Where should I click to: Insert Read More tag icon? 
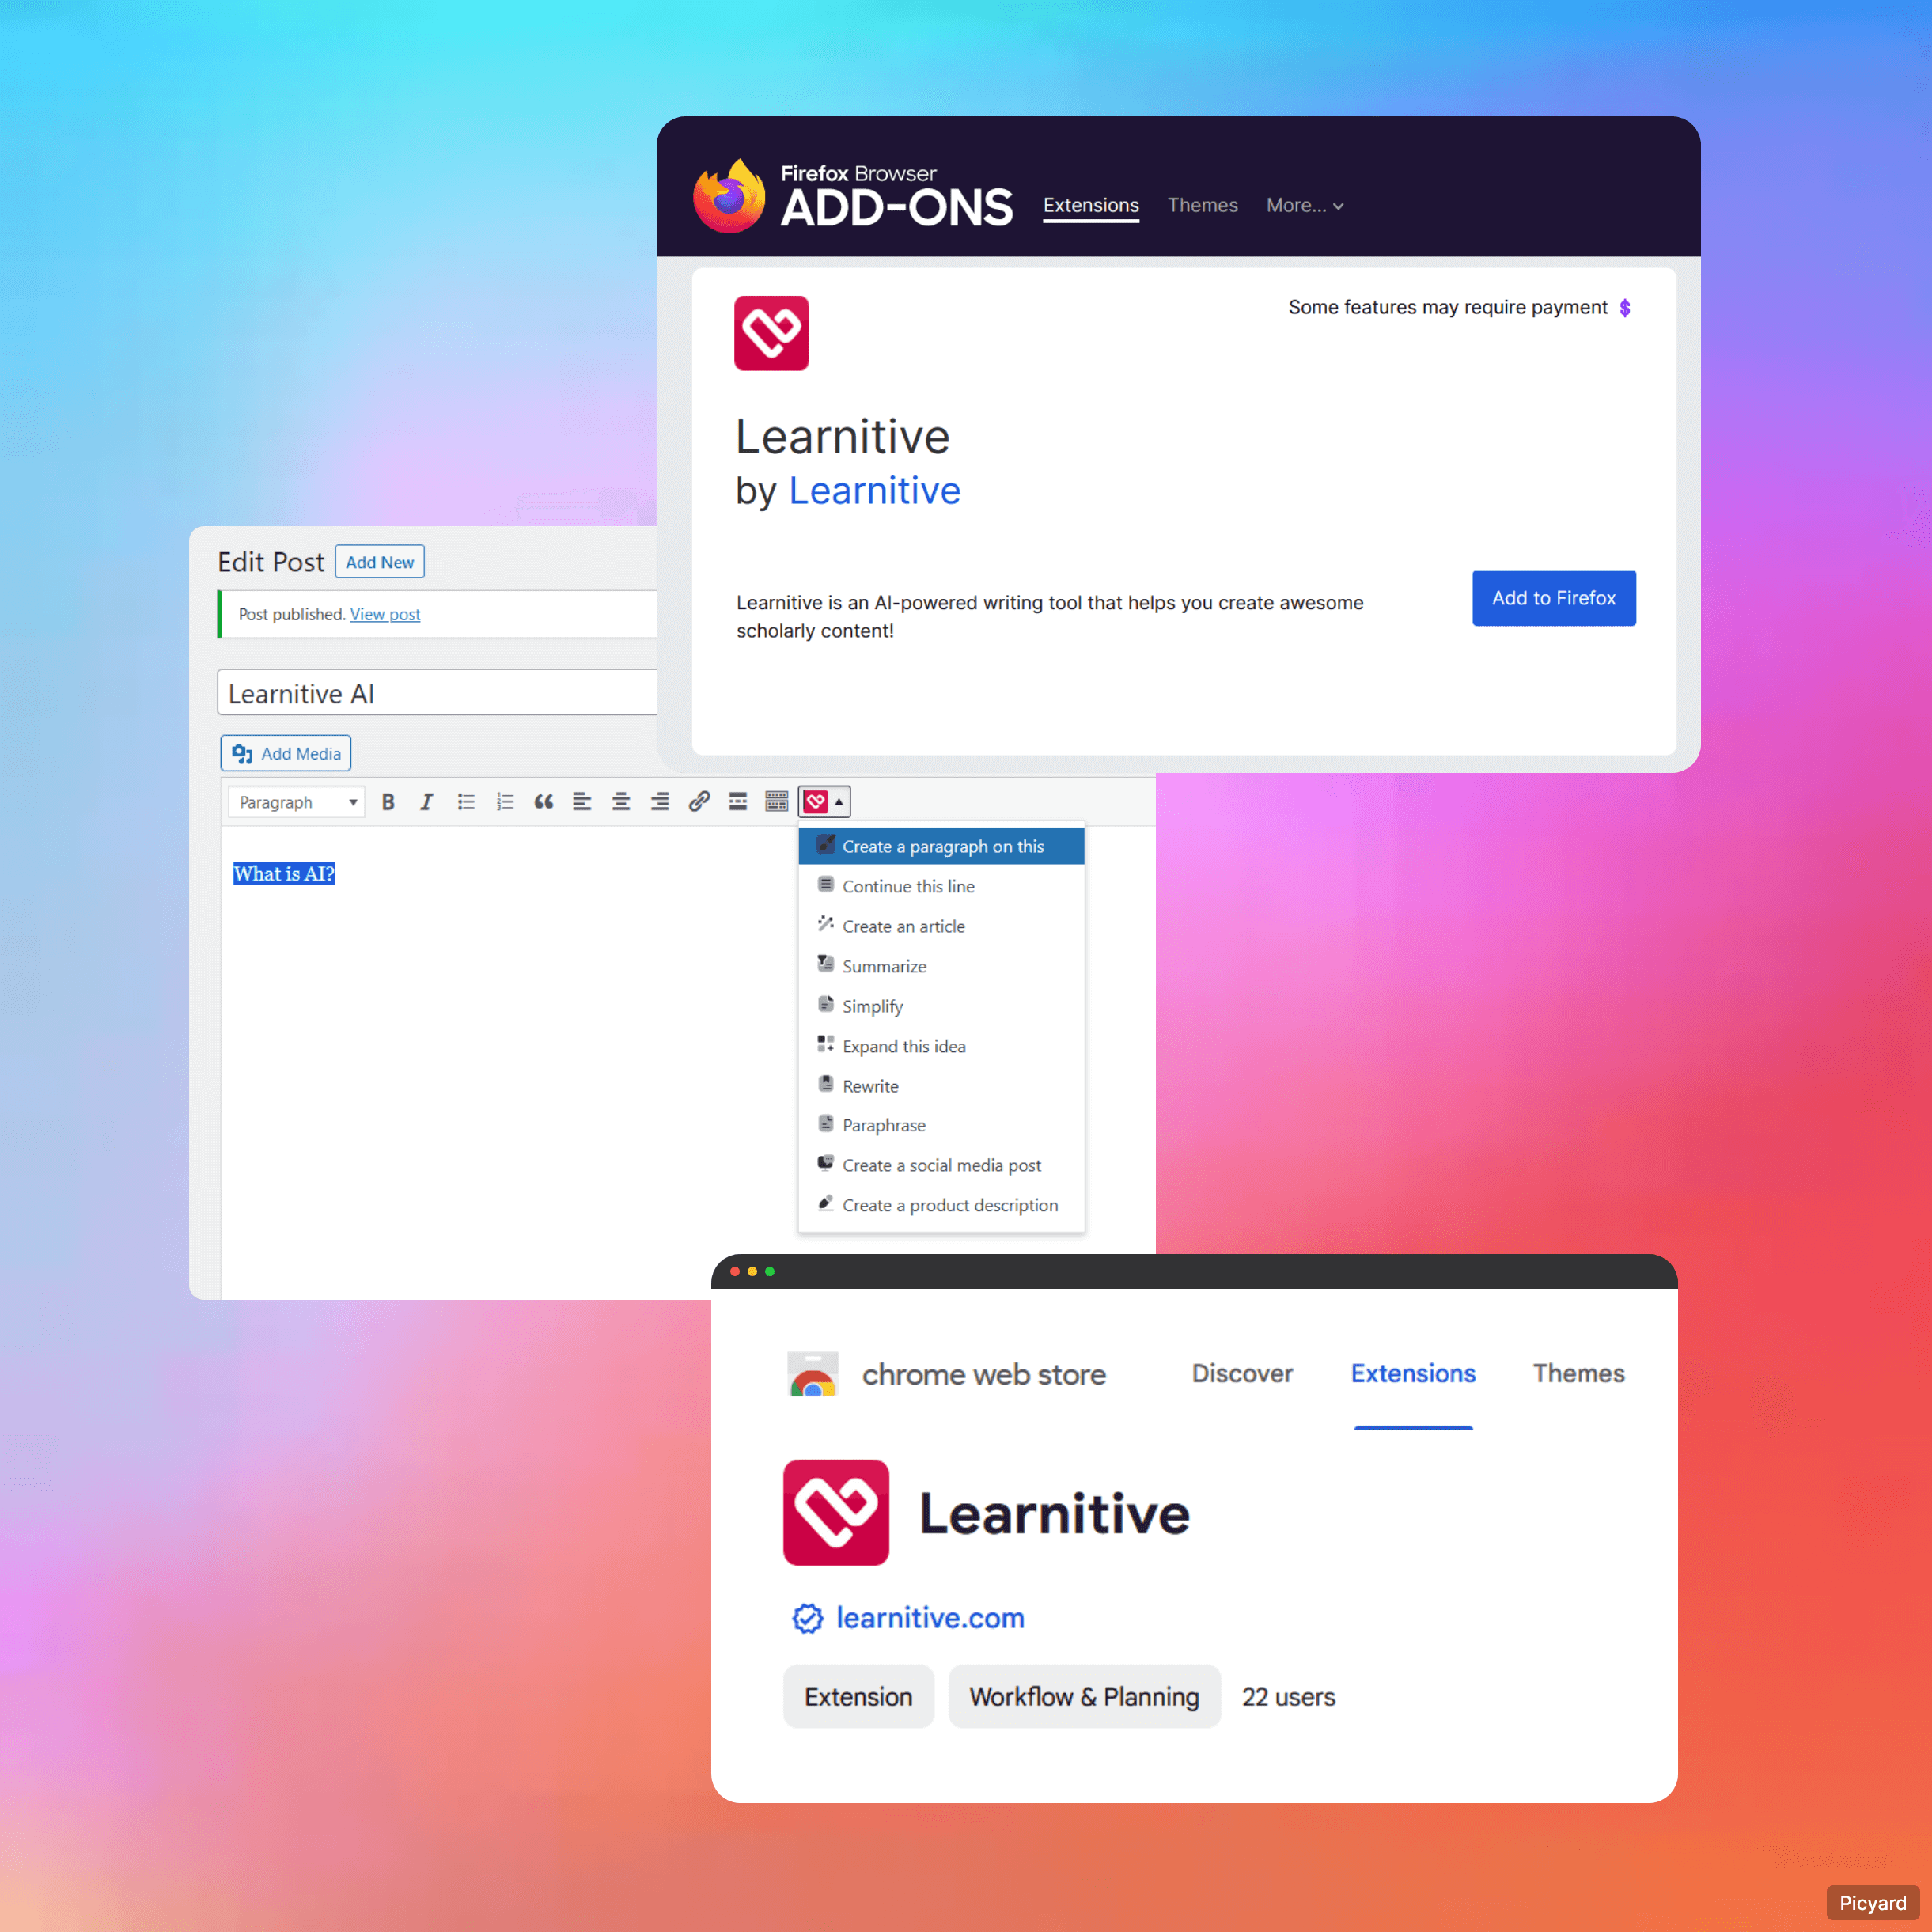coord(738,802)
